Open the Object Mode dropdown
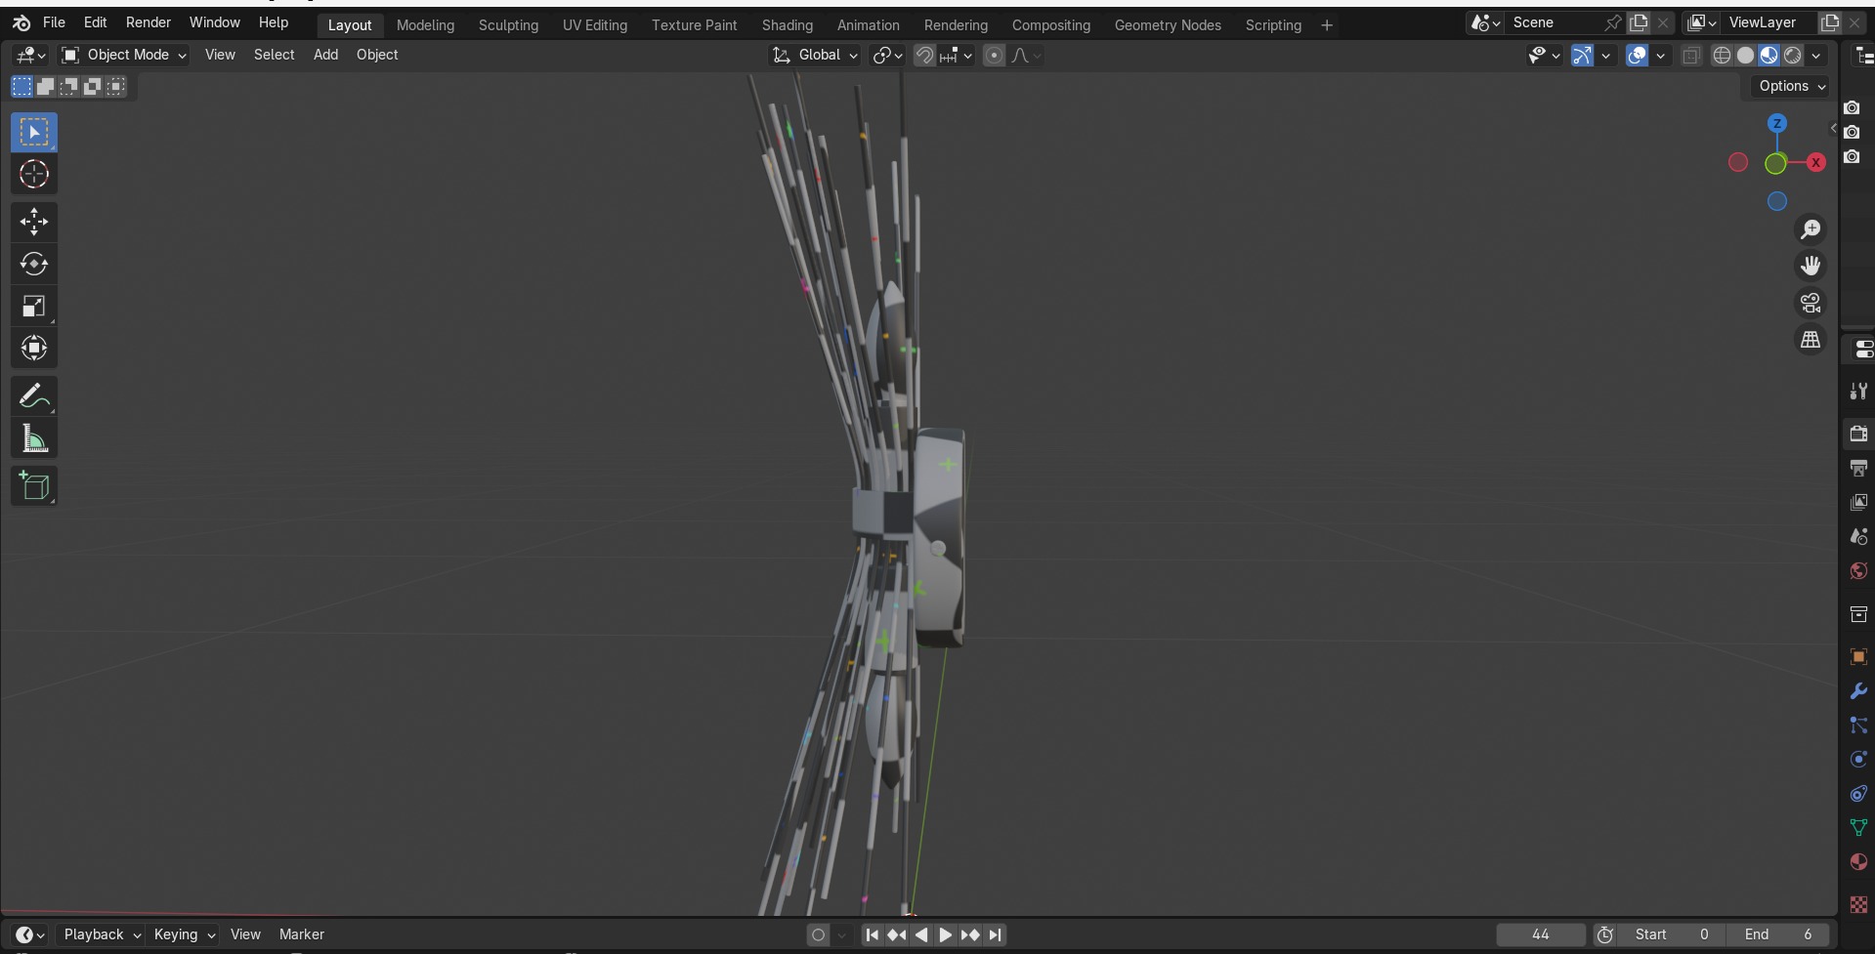Screen dimensions: 1875x954 [124, 56]
